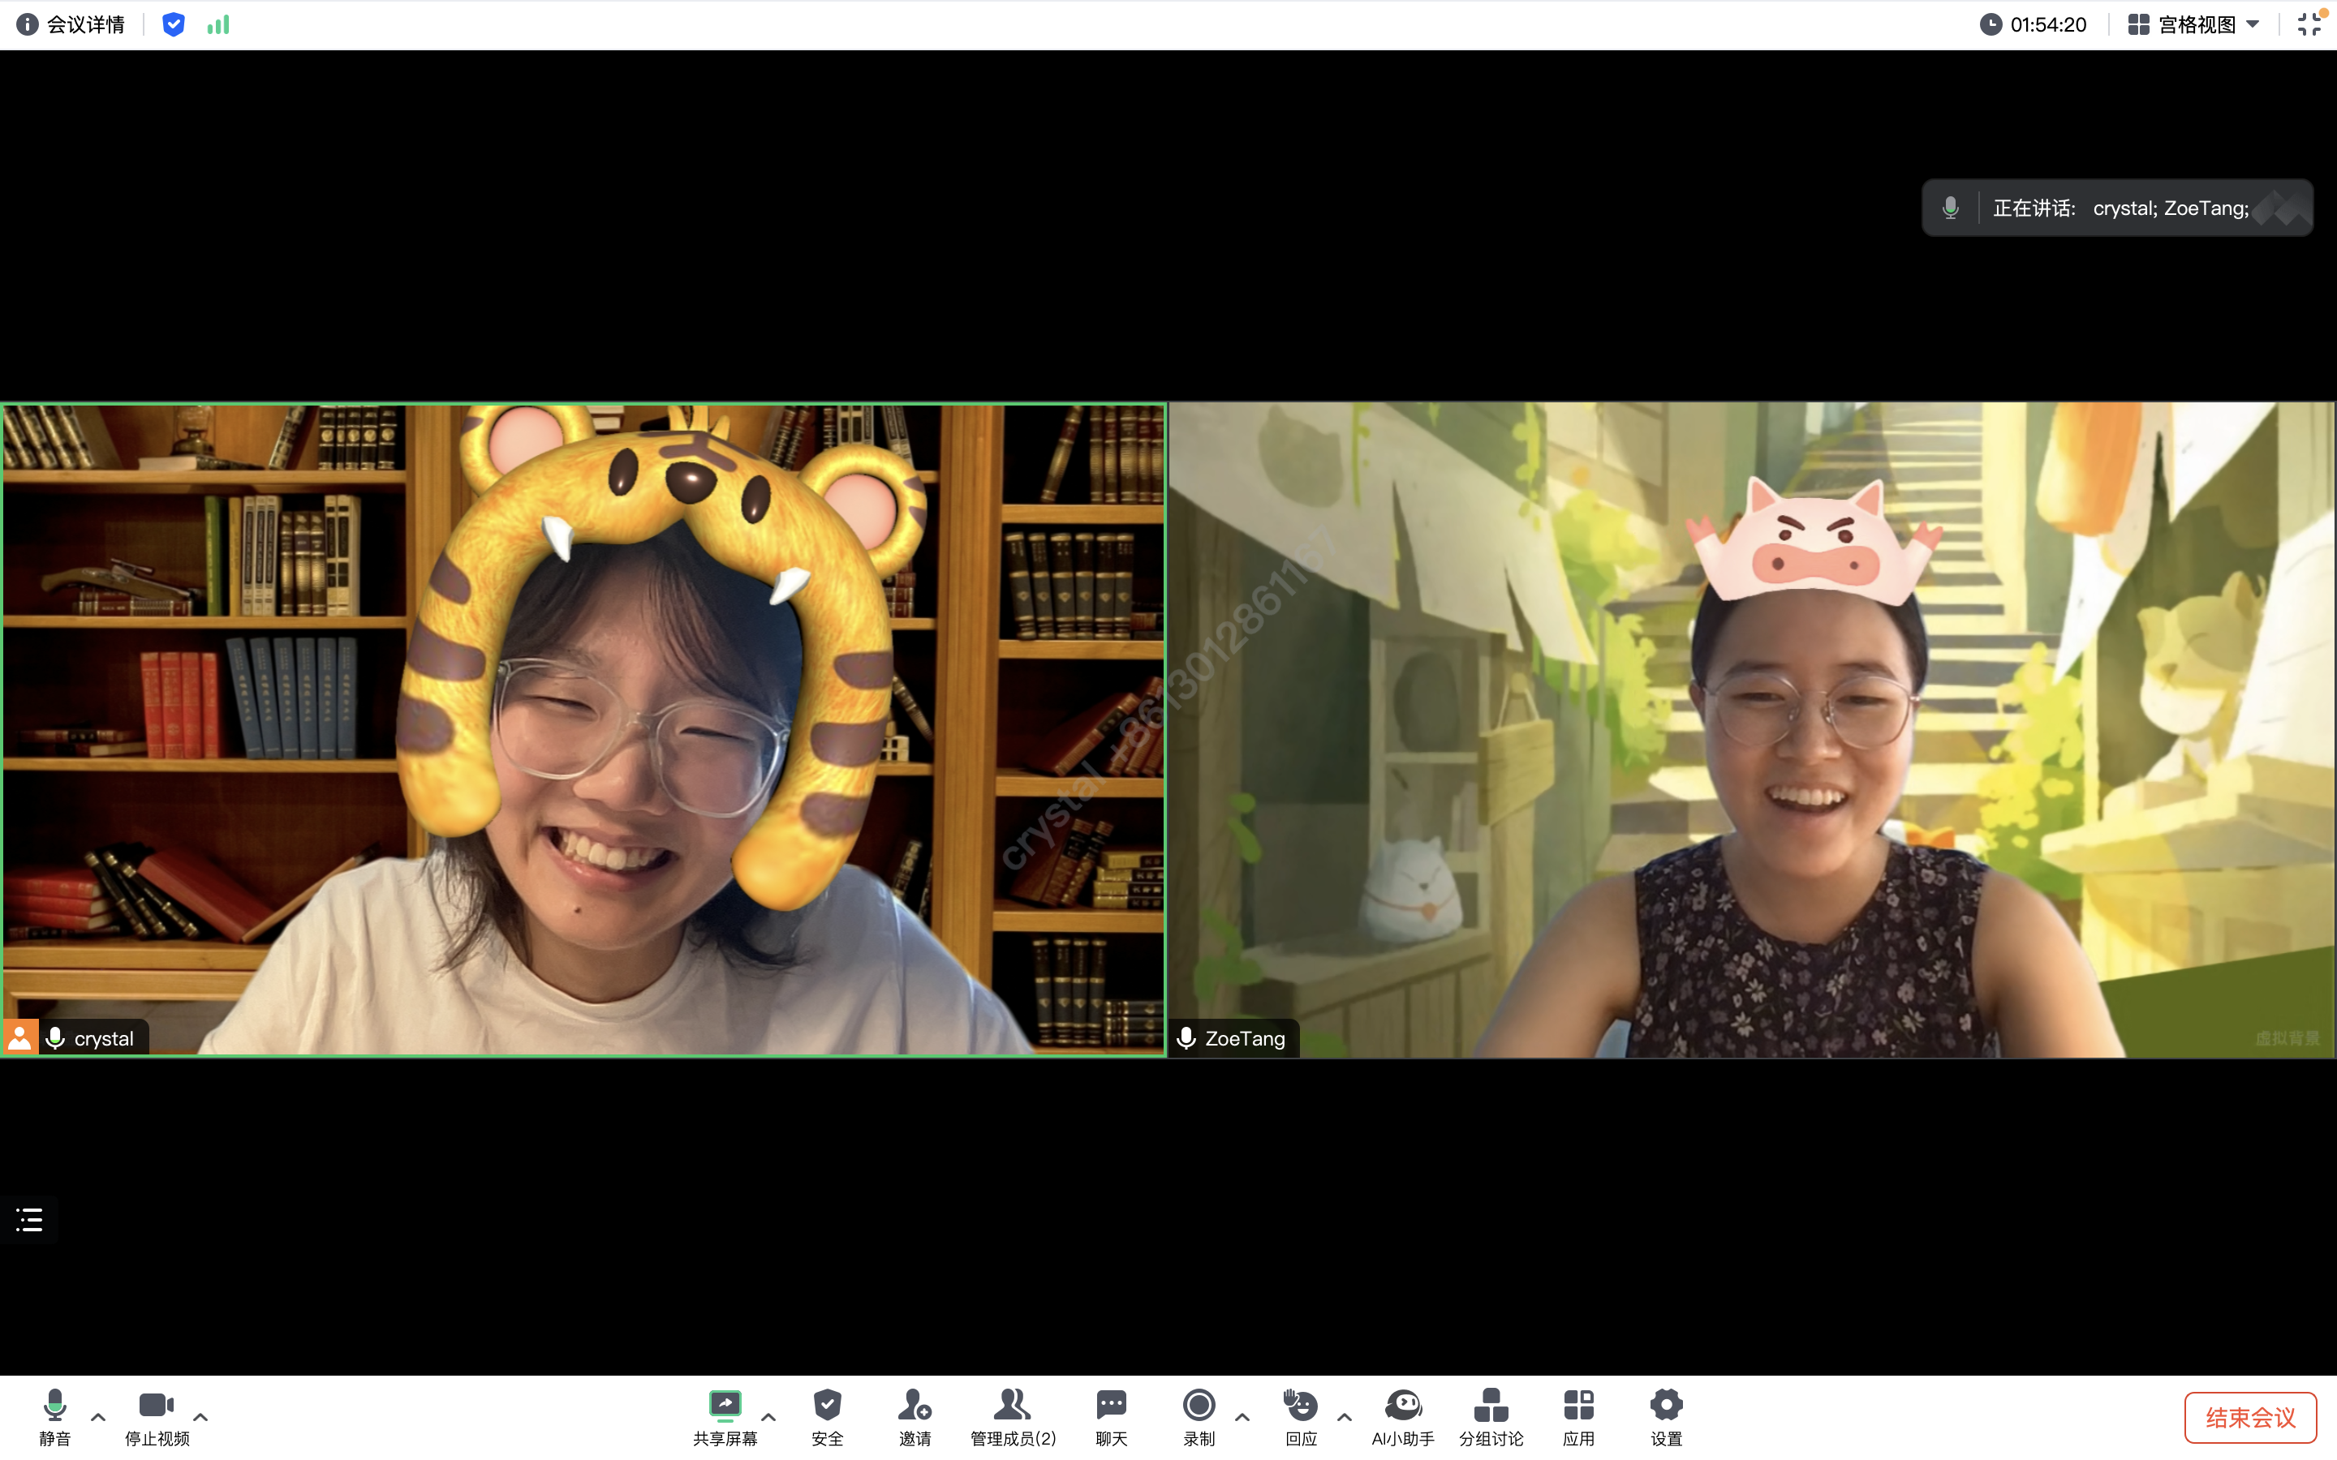Image resolution: width=2337 pixels, height=1460 pixels.
Task: Exit full screen icon top right
Action: click(x=2309, y=24)
